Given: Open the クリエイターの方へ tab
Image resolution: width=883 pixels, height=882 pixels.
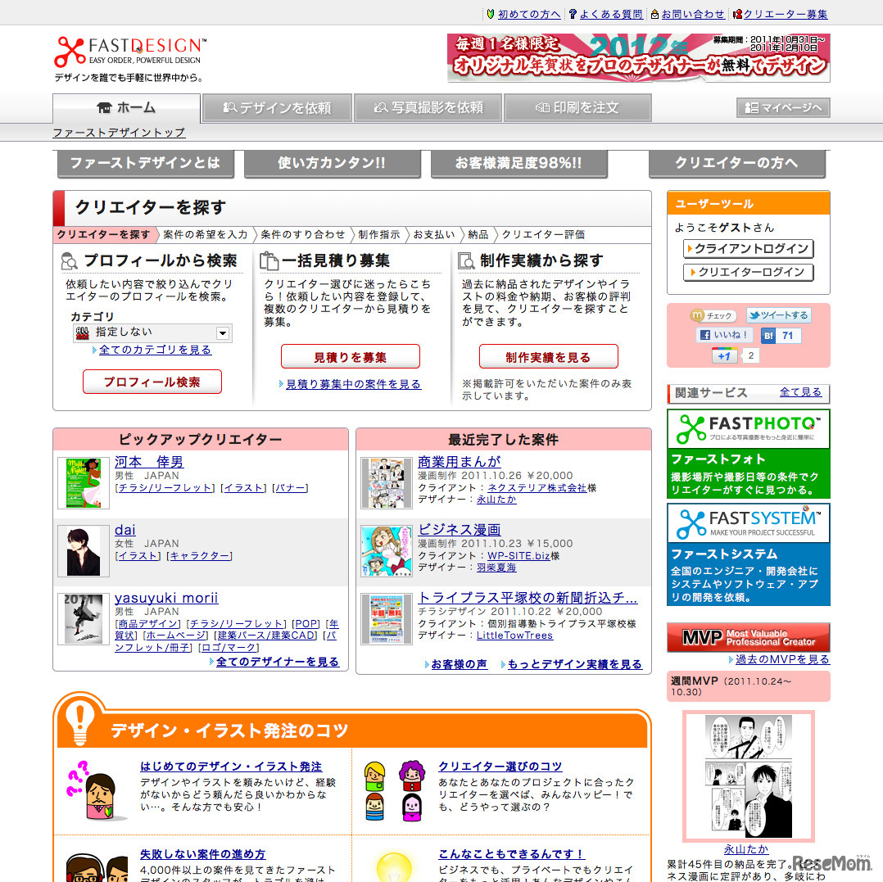Looking at the screenshot, I should [x=737, y=163].
